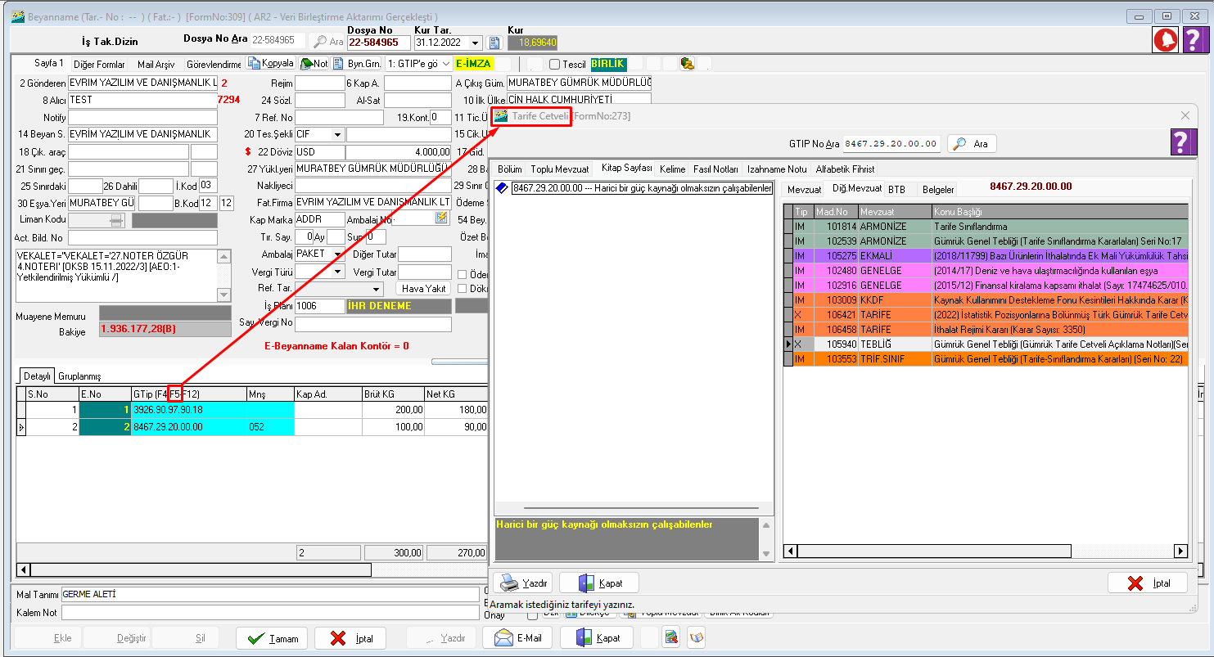Click the green check Tamam button

pos(272,638)
